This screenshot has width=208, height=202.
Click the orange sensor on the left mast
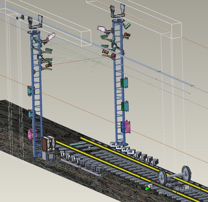48,66
